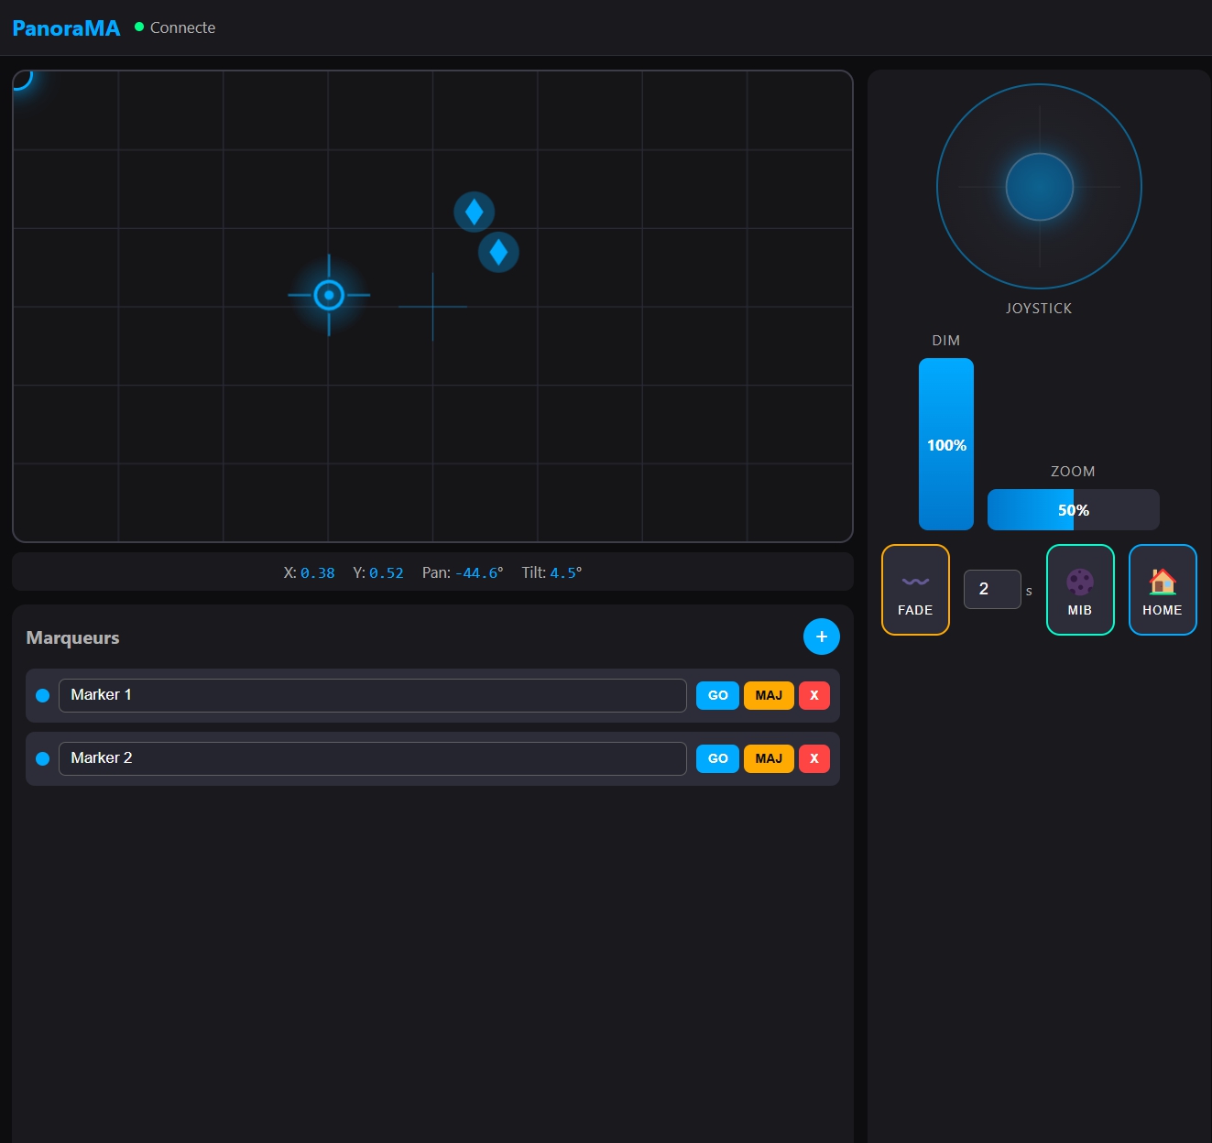Click the joystick center knob
This screenshot has height=1143, width=1212.
(1039, 187)
